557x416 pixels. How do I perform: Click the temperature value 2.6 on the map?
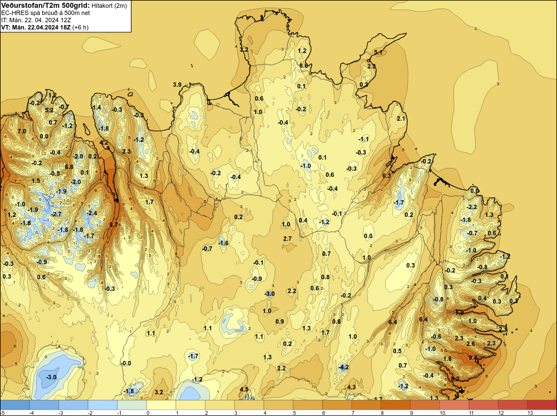point(471,344)
